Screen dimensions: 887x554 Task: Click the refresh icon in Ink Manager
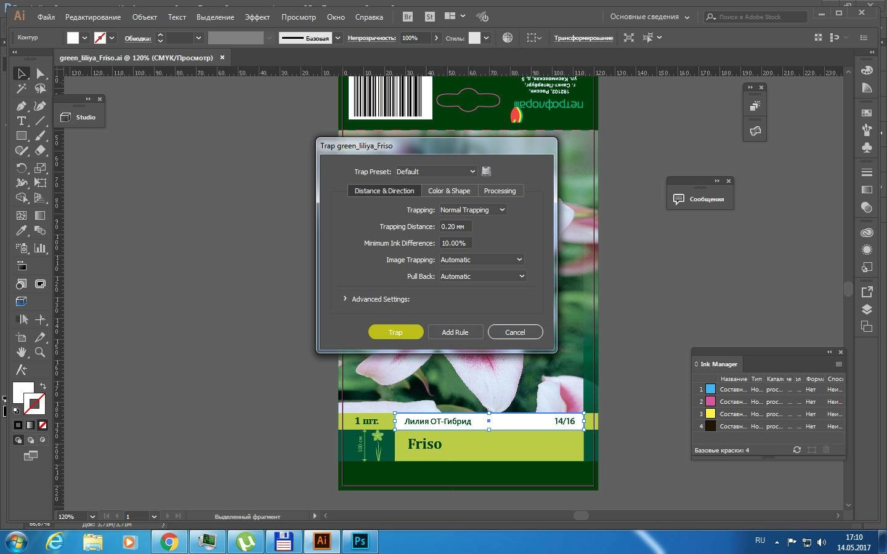click(796, 450)
